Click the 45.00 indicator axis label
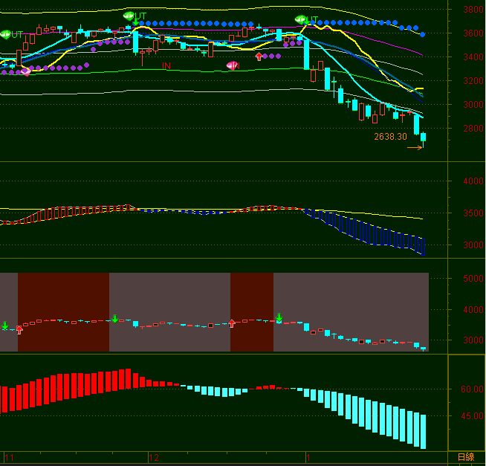 coord(472,416)
